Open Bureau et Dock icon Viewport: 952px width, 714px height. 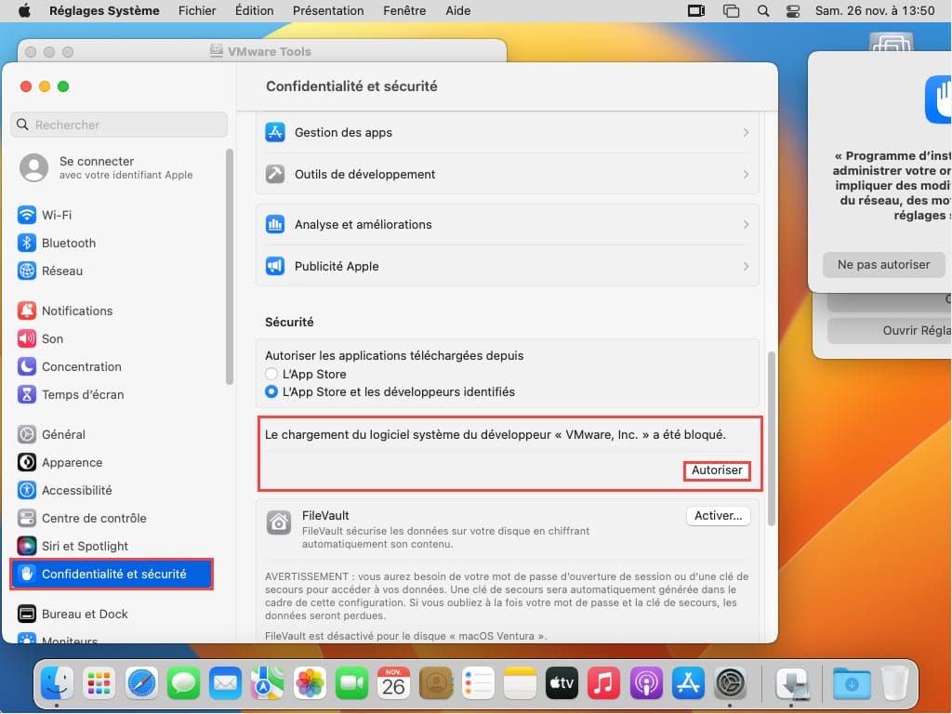27,614
